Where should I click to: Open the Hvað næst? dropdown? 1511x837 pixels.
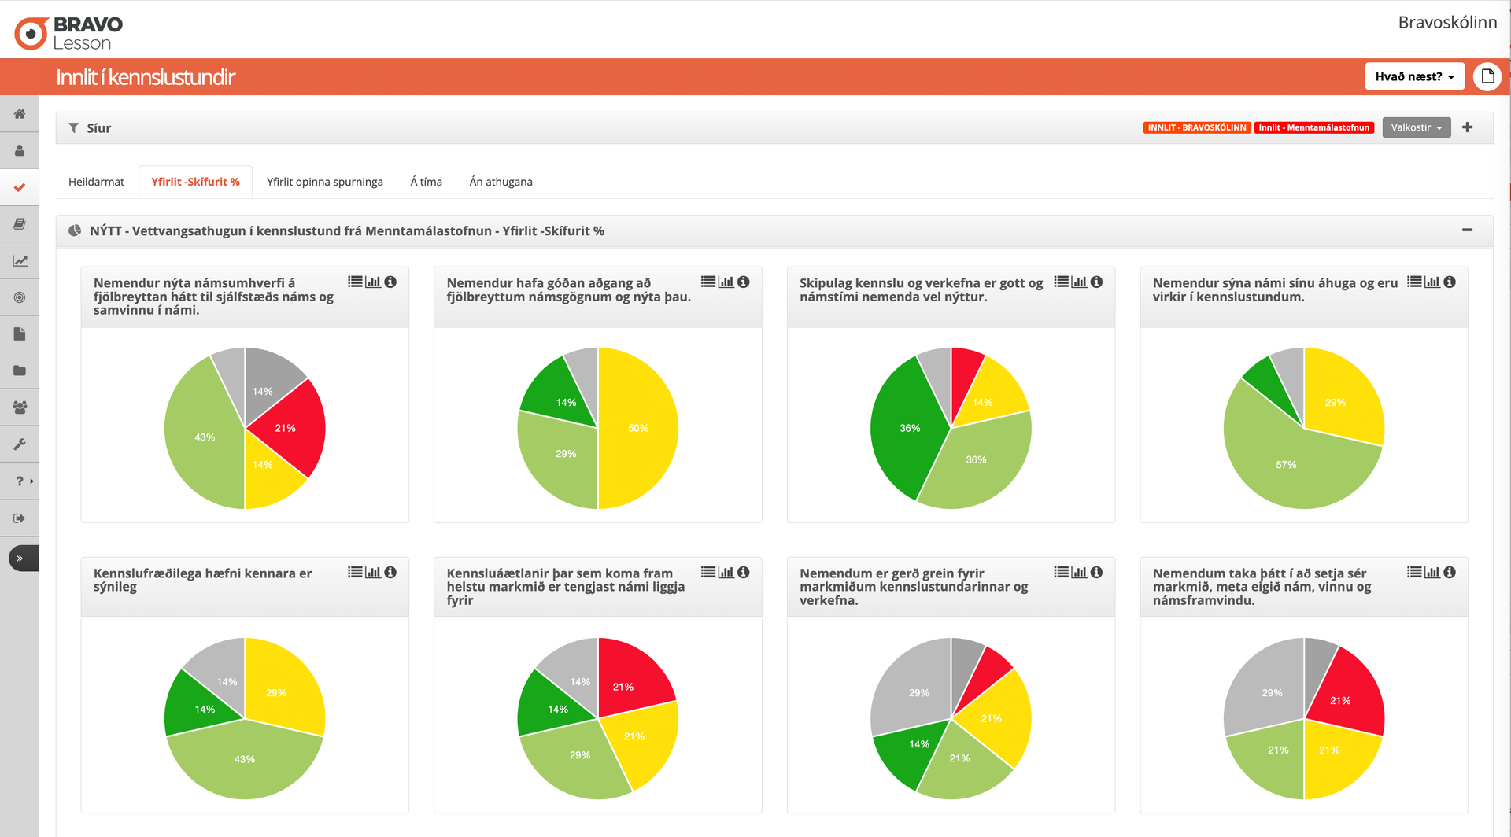1414,76
